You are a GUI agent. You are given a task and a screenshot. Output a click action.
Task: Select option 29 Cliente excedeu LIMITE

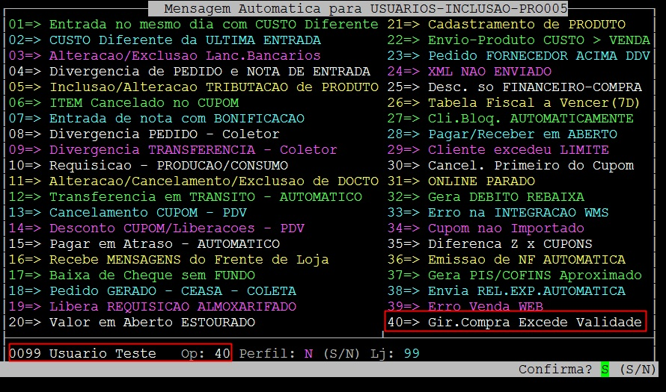[x=498, y=150]
